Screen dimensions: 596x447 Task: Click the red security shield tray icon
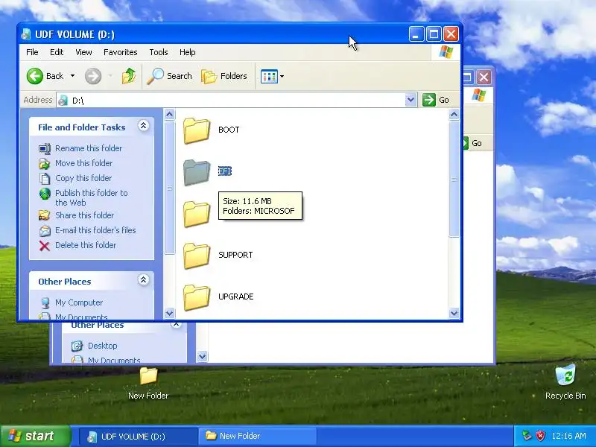point(540,436)
